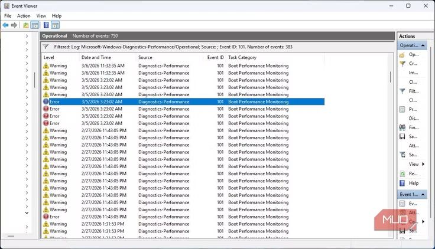Toggle the show/hide console tree toolbar button
The image size is (435, 249).
coord(35,25)
